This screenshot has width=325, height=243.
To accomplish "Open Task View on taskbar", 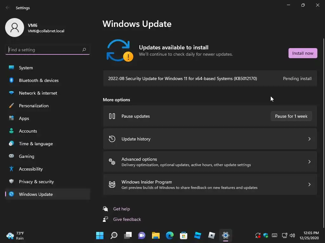I will [x=128, y=235].
